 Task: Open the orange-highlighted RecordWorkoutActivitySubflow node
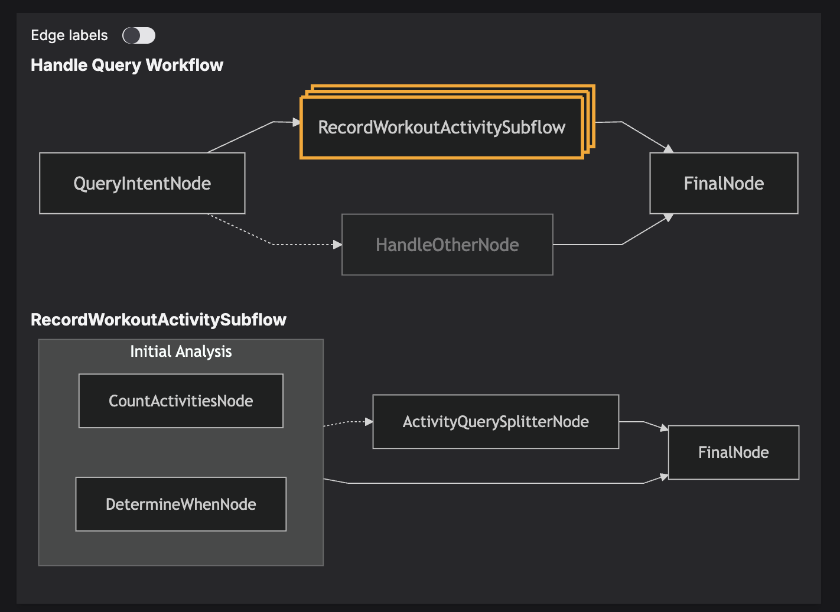click(x=441, y=128)
